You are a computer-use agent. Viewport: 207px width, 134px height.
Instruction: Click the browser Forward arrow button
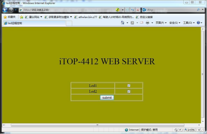[x=11, y=10]
